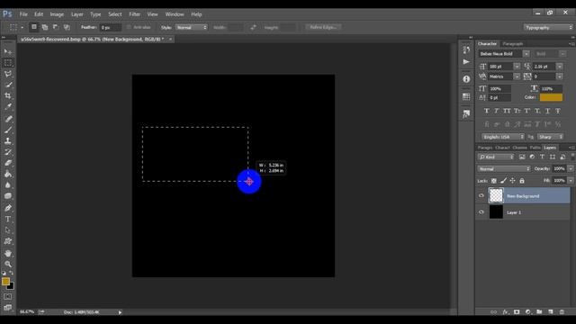This screenshot has width=576, height=324.
Task: Link layers icon in Layers panel
Action: click(x=494, y=312)
